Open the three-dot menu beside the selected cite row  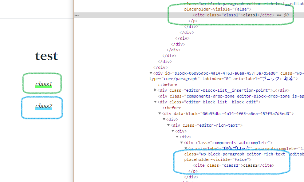pos(76,15)
